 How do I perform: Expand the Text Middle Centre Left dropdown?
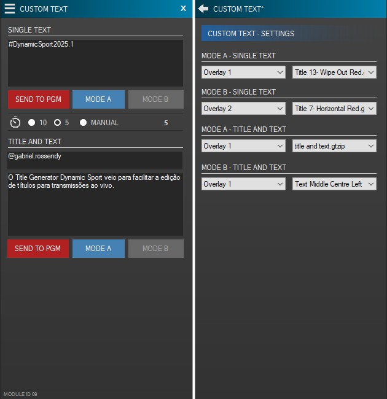coord(334,184)
